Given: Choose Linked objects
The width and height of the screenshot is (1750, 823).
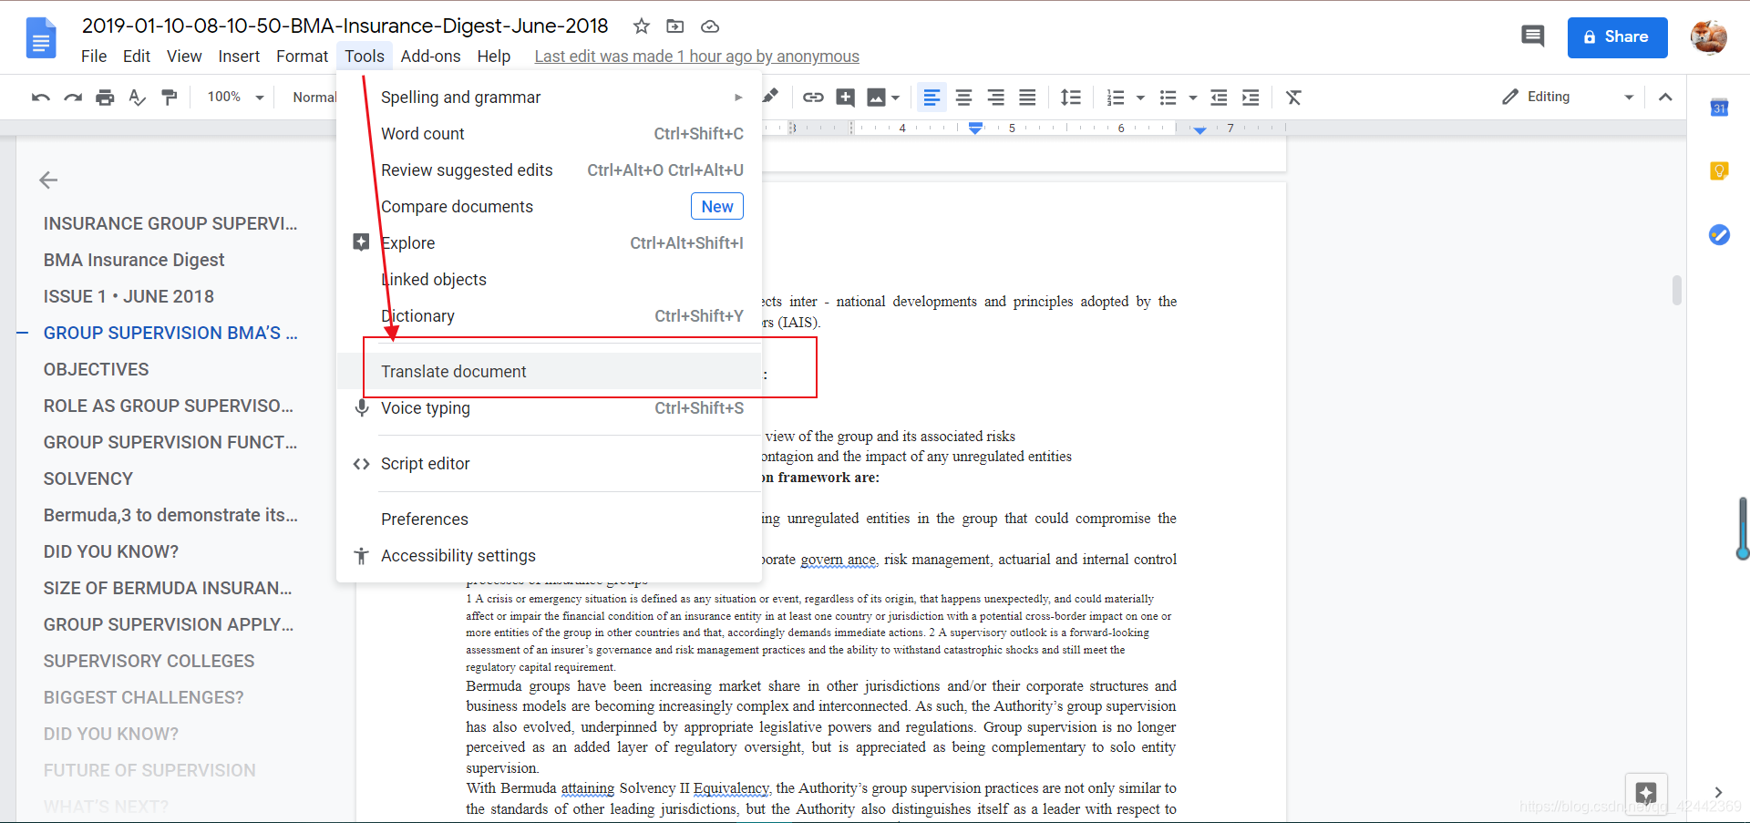Looking at the screenshot, I should point(549,280).
